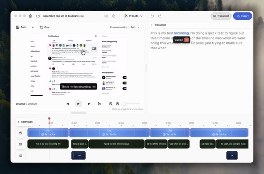The width and height of the screenshot is (264, 174).
Task: Click the video preview frame
Action: point(78,65)
